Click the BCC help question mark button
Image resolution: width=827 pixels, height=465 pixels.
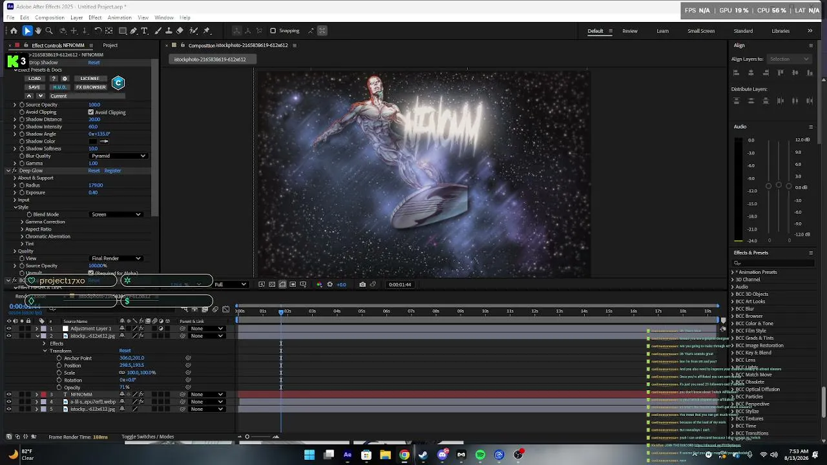pos(54,79)
